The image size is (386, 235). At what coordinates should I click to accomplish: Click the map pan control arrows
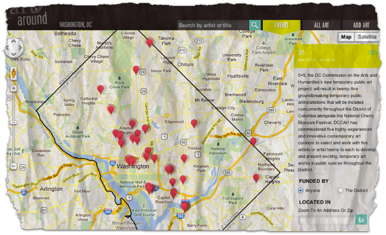[14, 48]
